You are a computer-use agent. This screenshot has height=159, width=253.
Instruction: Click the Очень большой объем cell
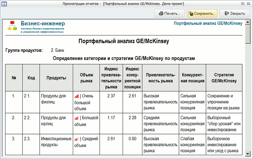(86, 102)
